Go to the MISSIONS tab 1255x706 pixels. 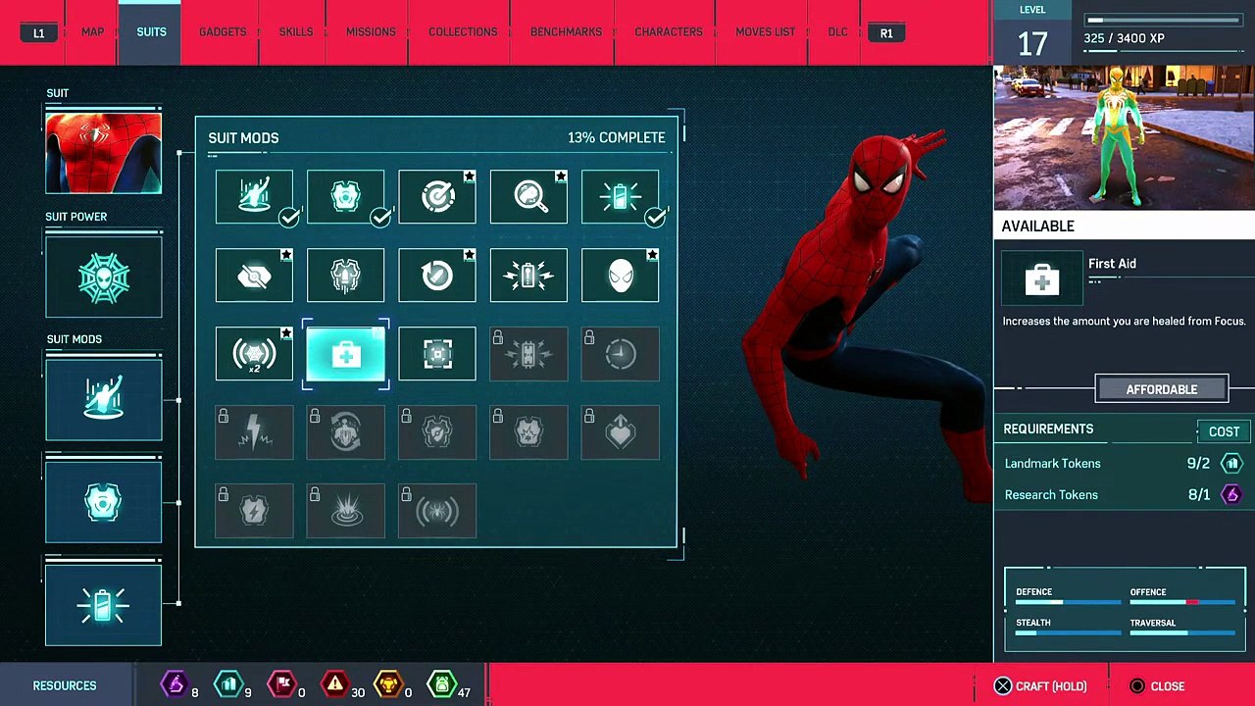pyautogui.click(x=371, y=32)
